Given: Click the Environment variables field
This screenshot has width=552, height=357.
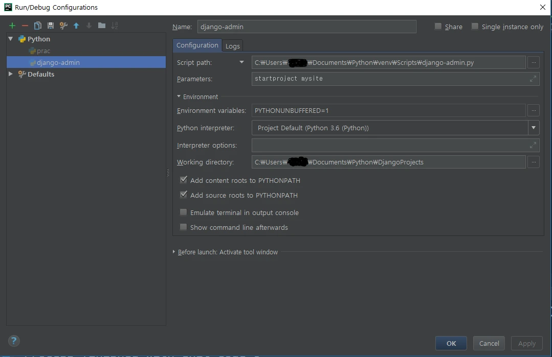Looking at the screenshot, I should coord(389,110).
